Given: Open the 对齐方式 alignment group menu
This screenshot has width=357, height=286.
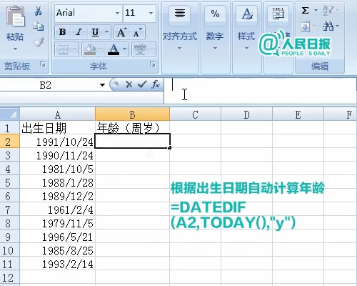Looking at the screenshot, I should click(x=180, y=37).
